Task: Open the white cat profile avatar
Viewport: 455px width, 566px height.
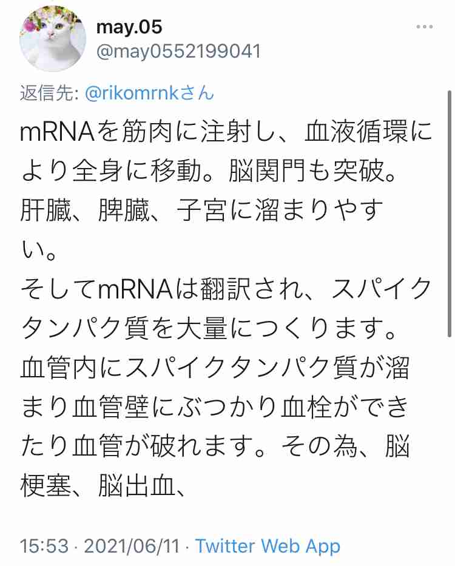Action: coord(53,39)
